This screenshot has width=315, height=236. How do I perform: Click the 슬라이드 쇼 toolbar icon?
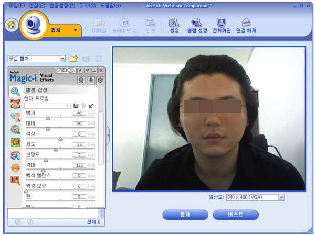pos(124,26)
